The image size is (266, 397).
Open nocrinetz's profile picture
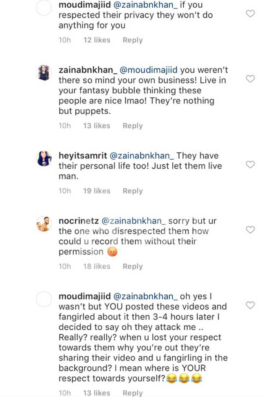click(44, 224)
